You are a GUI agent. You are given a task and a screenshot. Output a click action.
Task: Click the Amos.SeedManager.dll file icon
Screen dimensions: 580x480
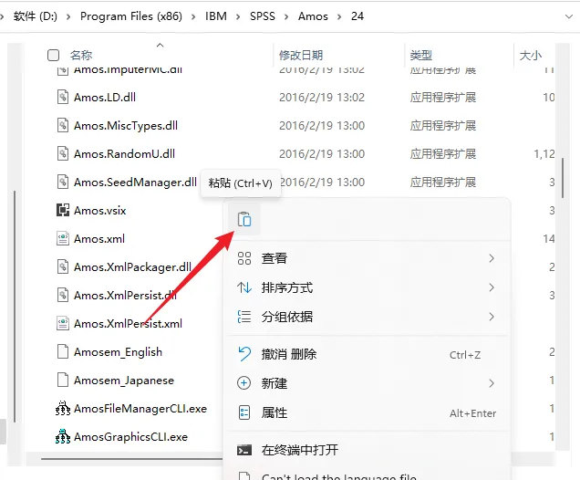point(63,183)
